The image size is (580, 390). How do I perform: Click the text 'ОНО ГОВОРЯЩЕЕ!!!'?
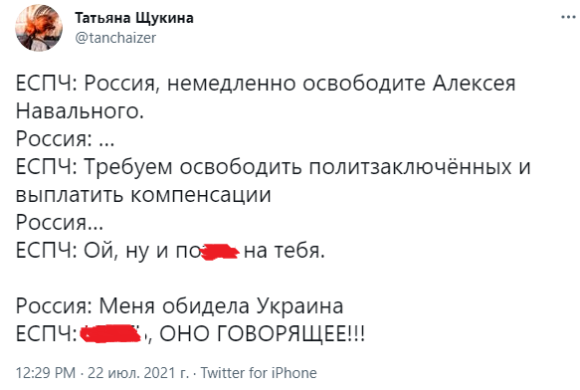[262, 334]
